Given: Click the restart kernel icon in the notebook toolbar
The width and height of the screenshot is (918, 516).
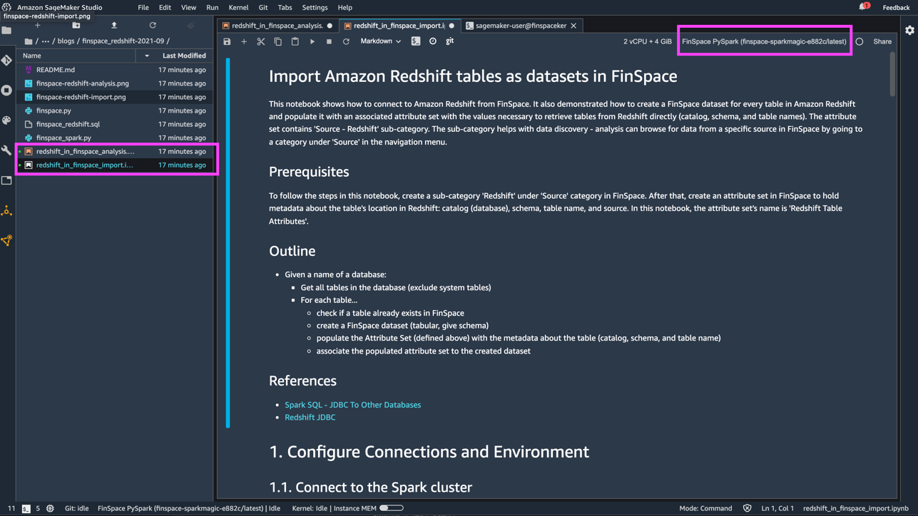Looking at the screenshot, I should [346, 42].
